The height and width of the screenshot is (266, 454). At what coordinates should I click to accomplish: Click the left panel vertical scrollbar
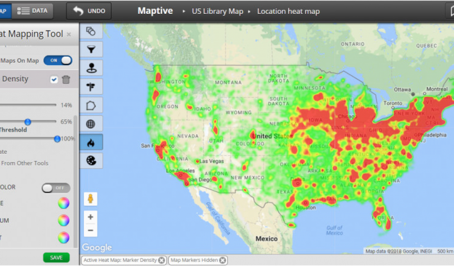click(x=75, y=181)
